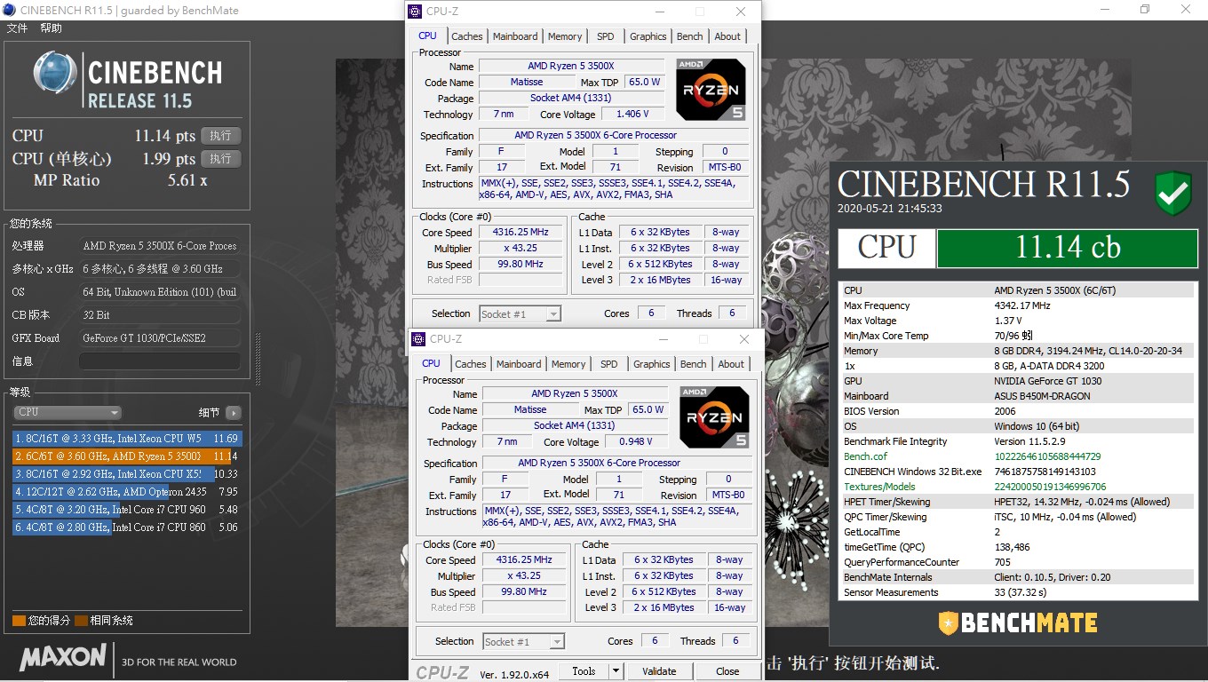Viewport: 1208px width, 682px height.
Task: Click Core Voltage 0.948 V field in CPU-Z
Action: [x=636, y=441]
